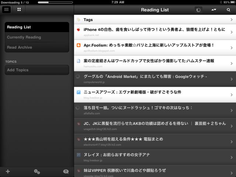Tap uragei2ch.blog130.fc2.com source text
This screenshot has height=177, width=236.
pyautogui.click(x=100, y=129)
